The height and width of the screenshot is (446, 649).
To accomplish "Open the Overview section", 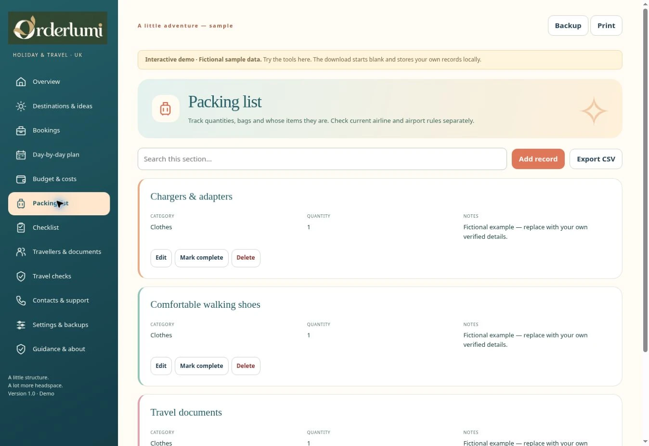I will (59, 82).
